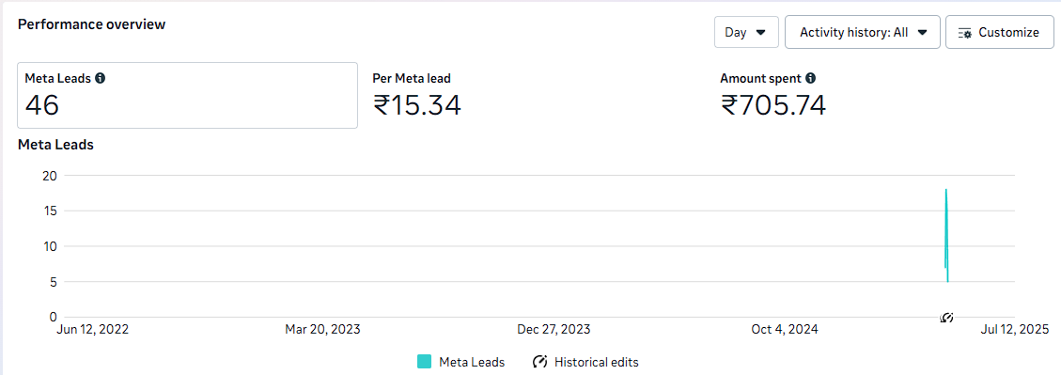This screenshot has width=1061, height=375.
Task: Click the teal data spike on chart
Action: pyautogui.click(x=946, y=235)
